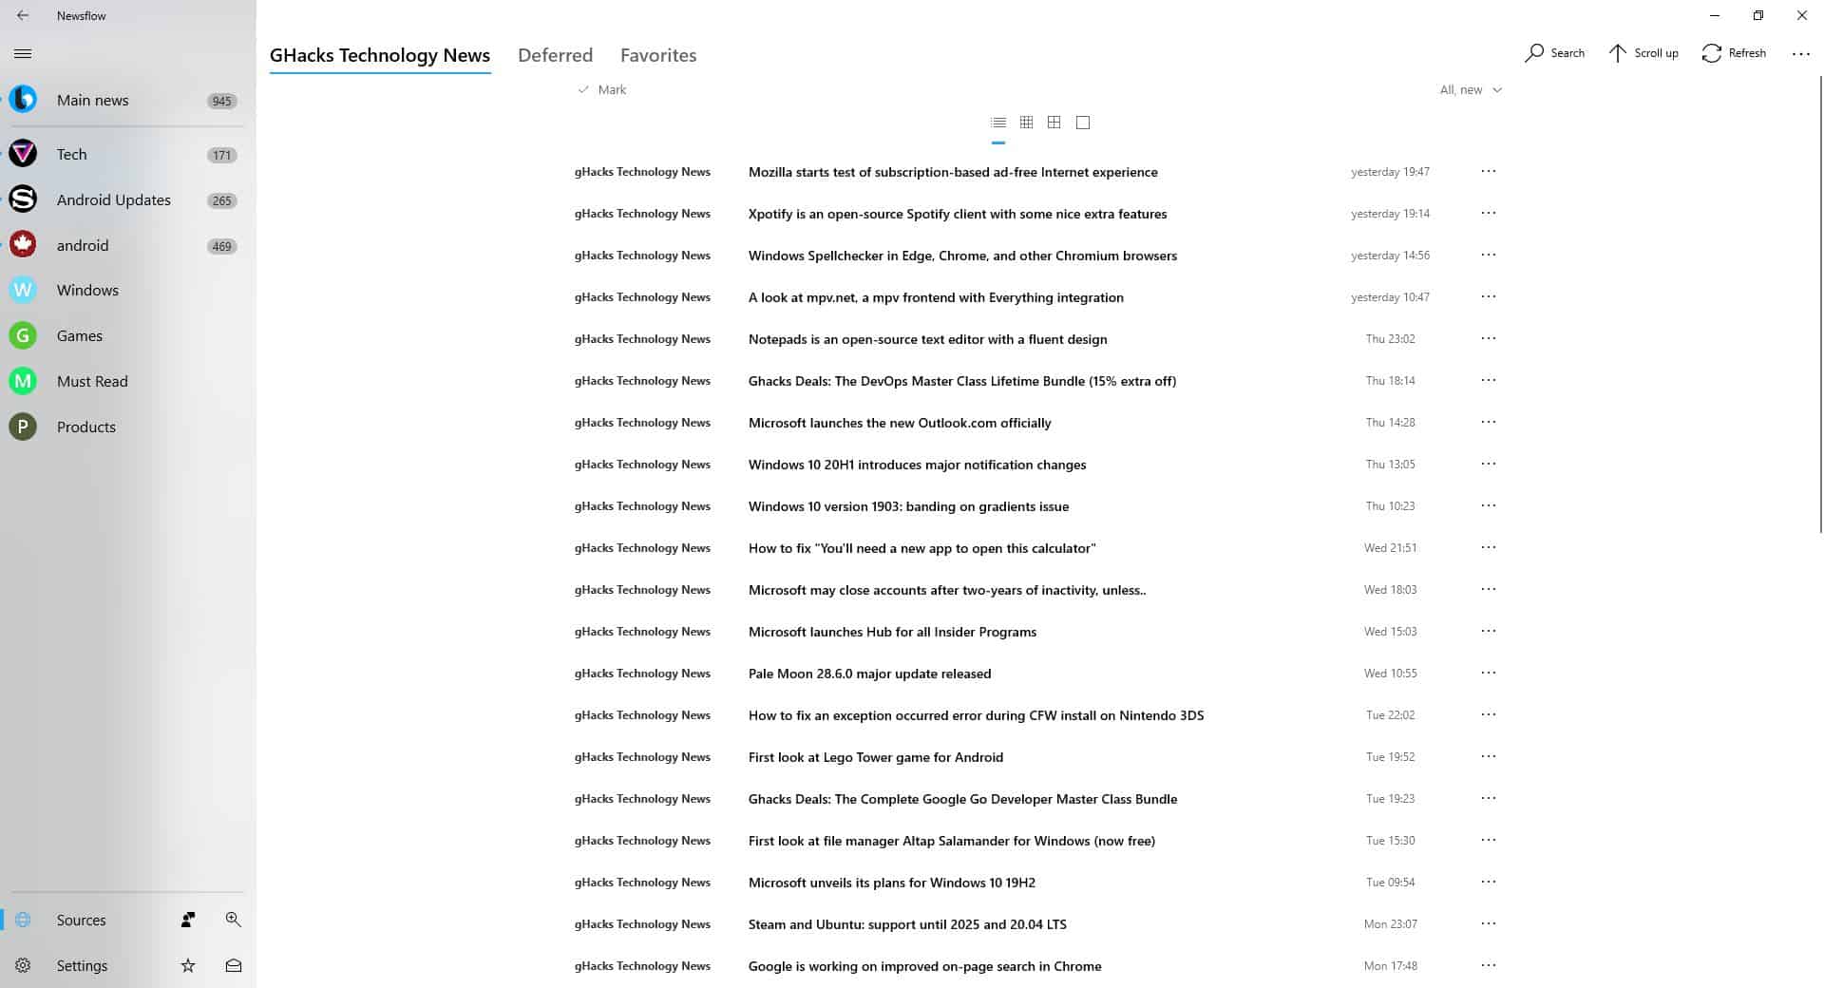The image size is (1824, 988).
Task: Open Windows 10 20H1 notification changes article
Action: [917, 465]
